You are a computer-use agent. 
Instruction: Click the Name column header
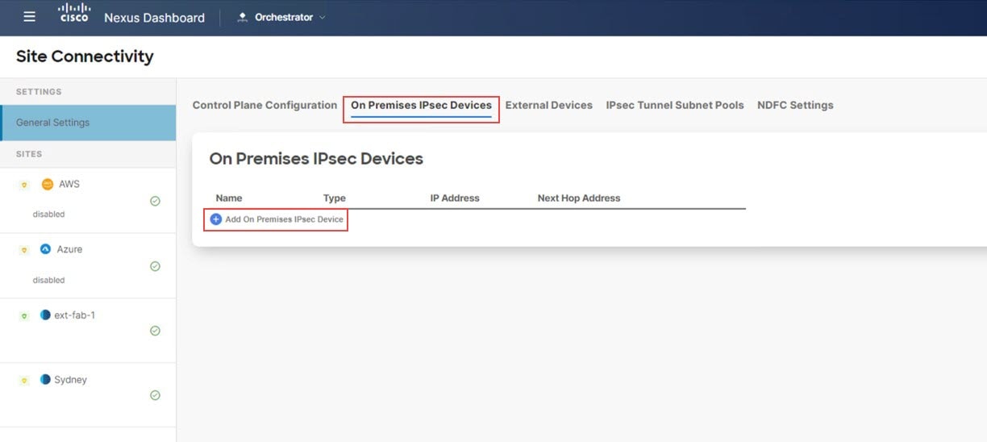point(229,198)
